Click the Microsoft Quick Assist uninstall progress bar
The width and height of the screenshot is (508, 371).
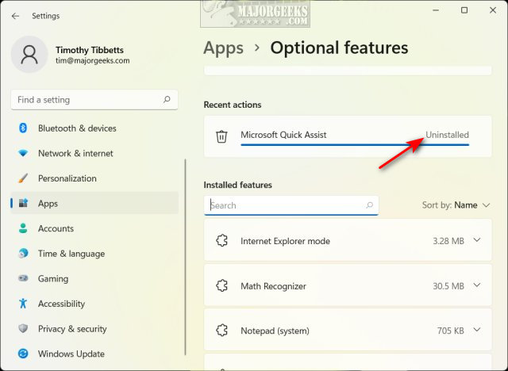point(355,145)
